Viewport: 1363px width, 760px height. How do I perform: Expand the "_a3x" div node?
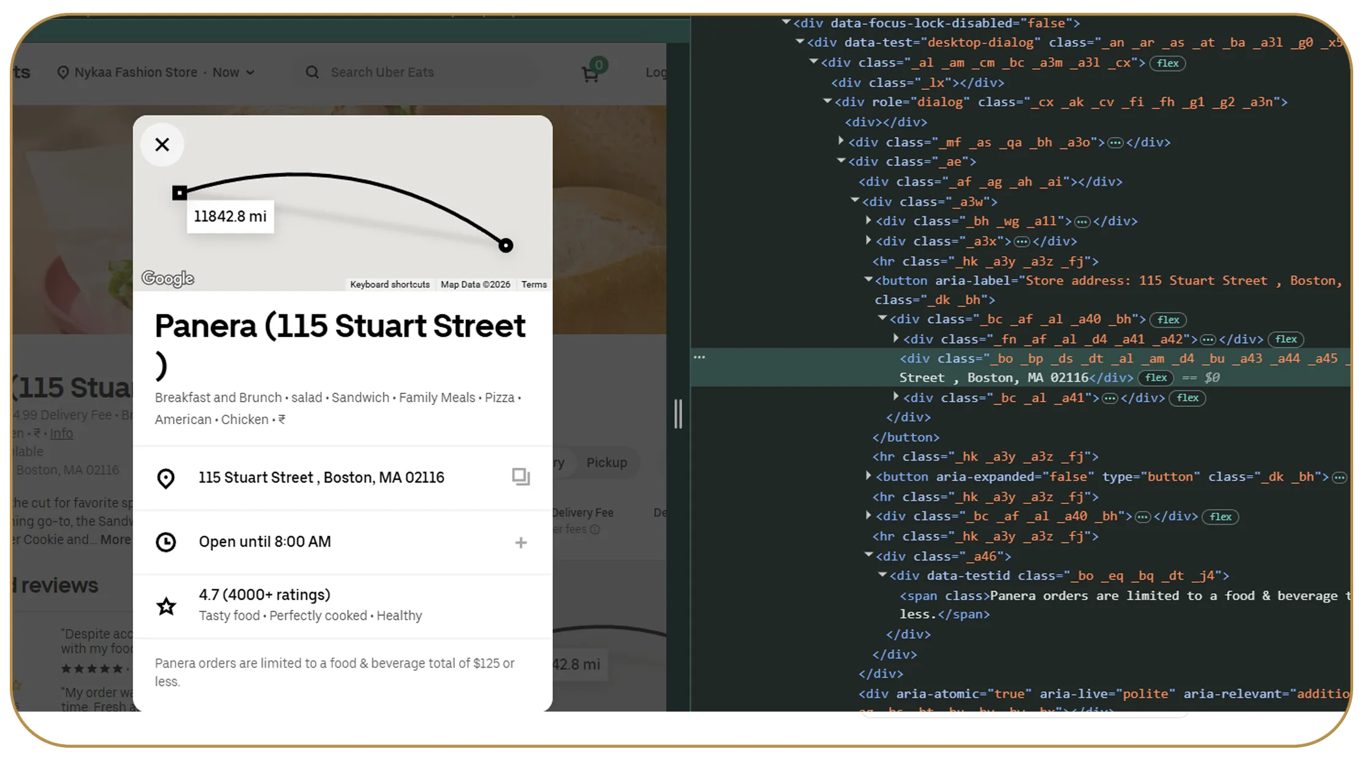click(868, 240)
